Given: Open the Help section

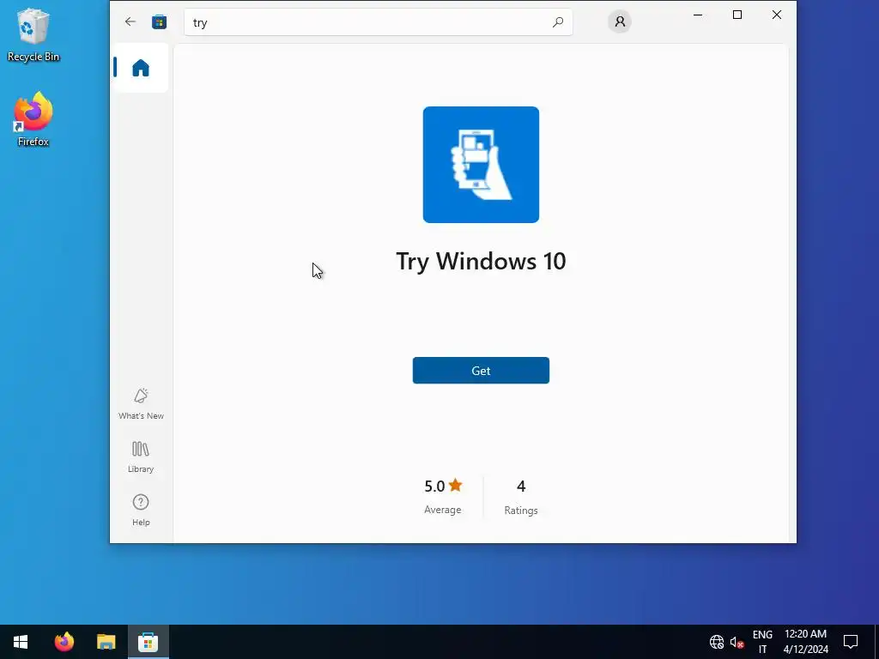Looking at the screenshot, I should pyautogui.click(x=141, y=510).
